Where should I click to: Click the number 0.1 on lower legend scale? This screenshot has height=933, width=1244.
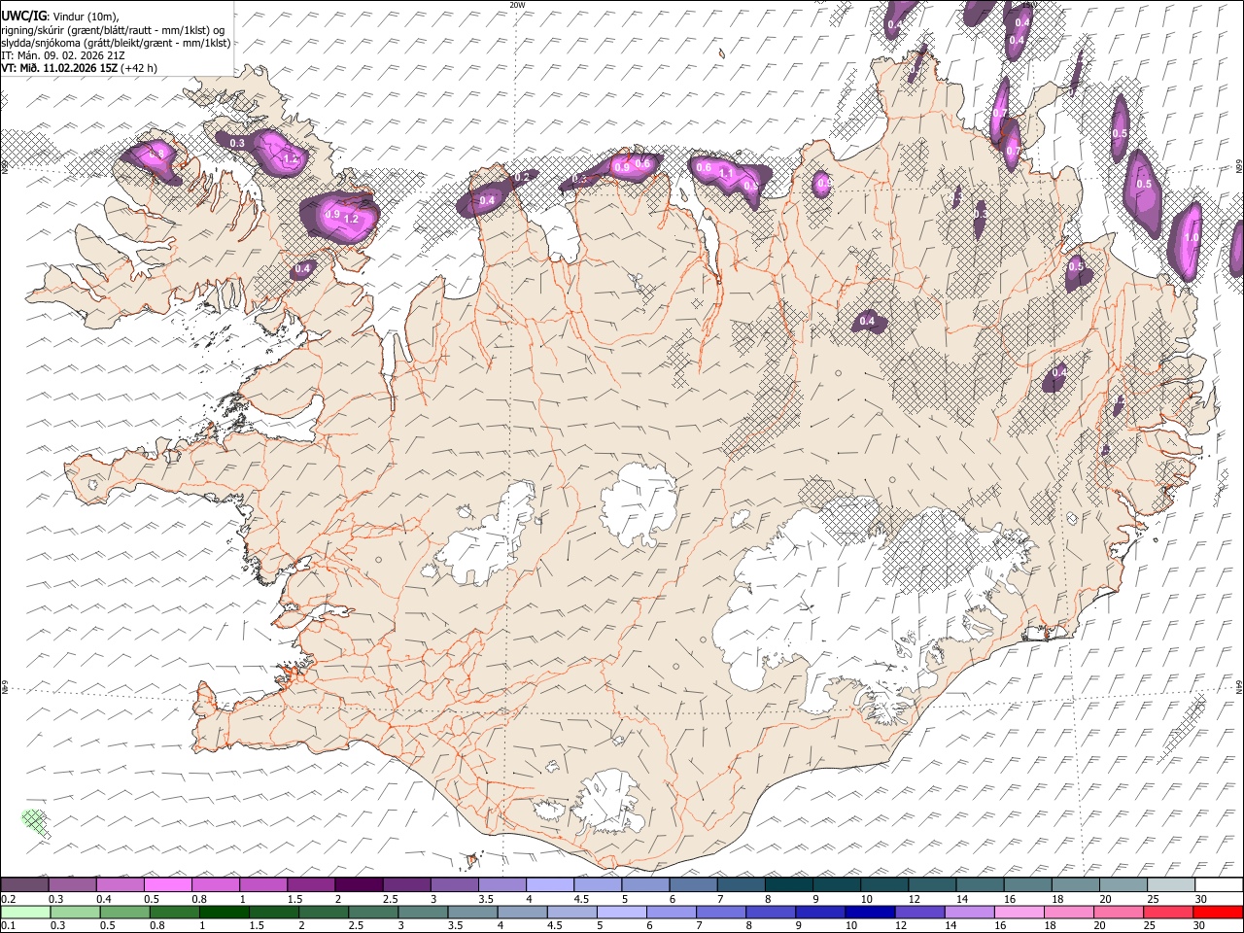tap(9, 925)
